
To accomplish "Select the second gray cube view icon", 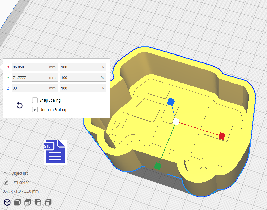I will tap(17, 202).
